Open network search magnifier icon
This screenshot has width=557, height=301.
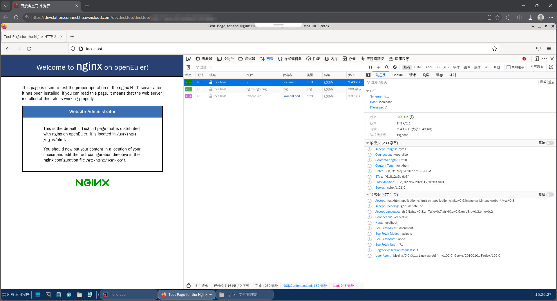[387, 67]
